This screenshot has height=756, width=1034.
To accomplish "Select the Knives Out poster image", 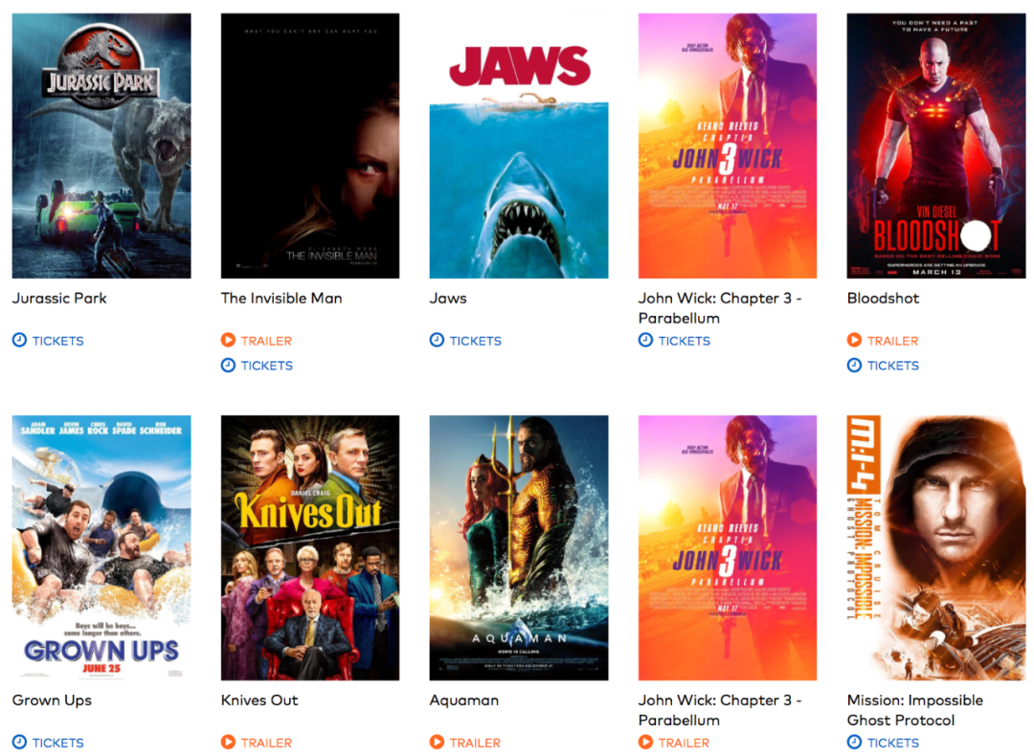I will pyautogui.click(x=310, y=547).
